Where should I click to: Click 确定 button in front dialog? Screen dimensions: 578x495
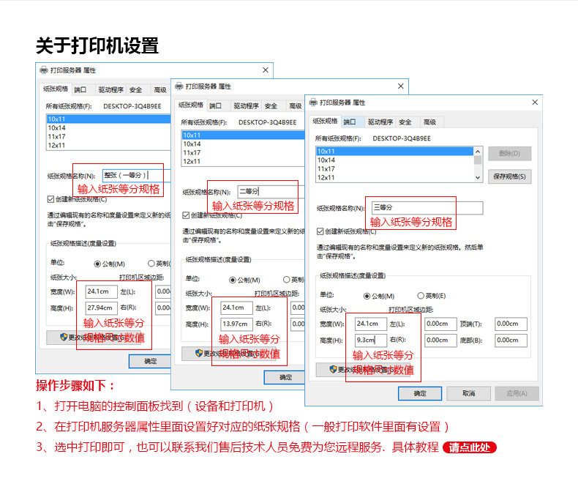point(420,393)
